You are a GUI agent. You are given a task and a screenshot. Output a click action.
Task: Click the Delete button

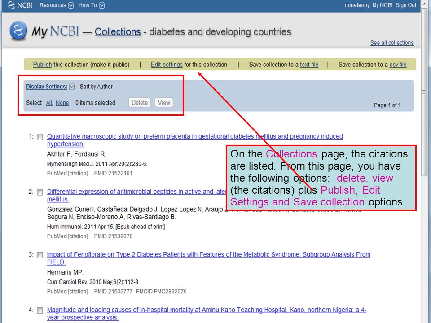[x=140, y=102]
